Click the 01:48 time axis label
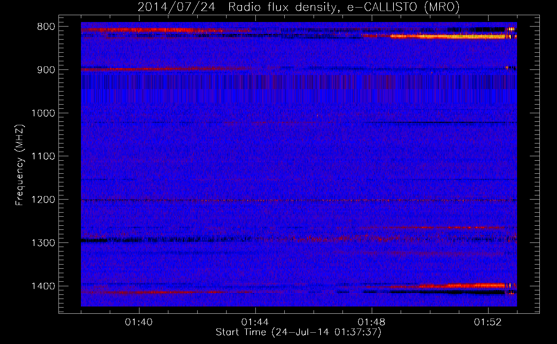This screenshot has height=344, width=557. tap(371, 322)
